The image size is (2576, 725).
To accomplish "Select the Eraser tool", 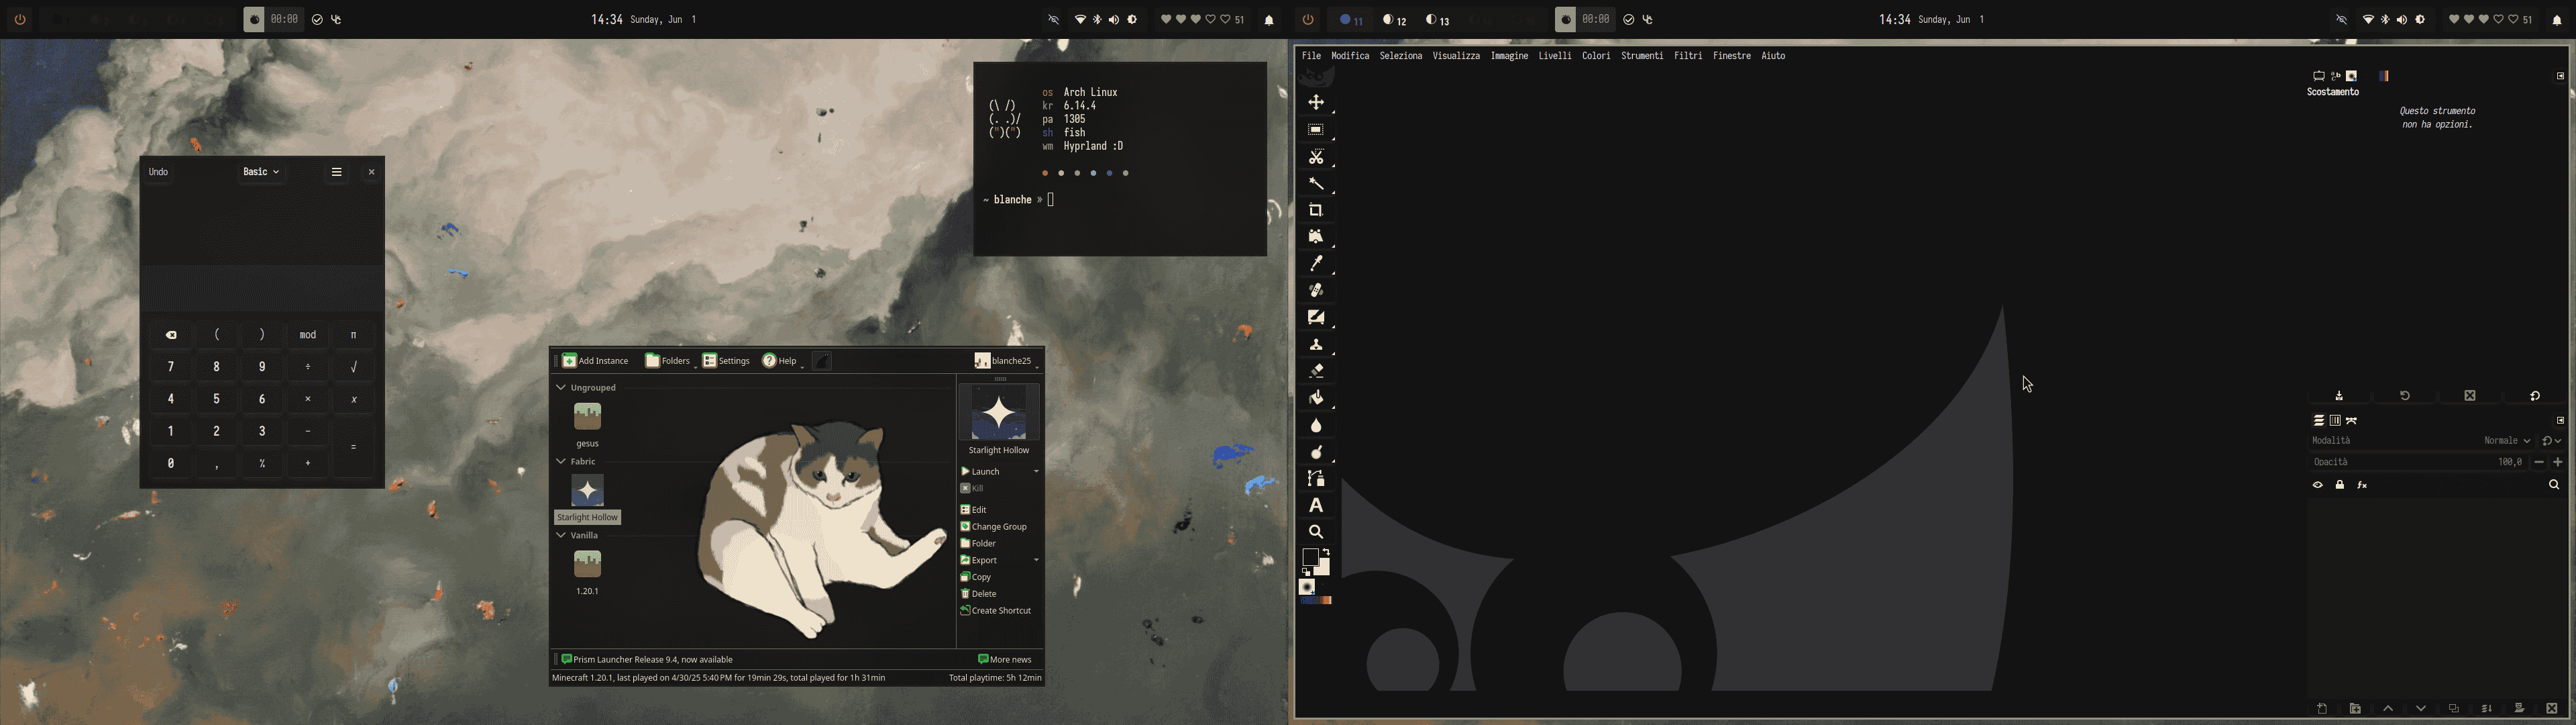I will coord(1316,371).
